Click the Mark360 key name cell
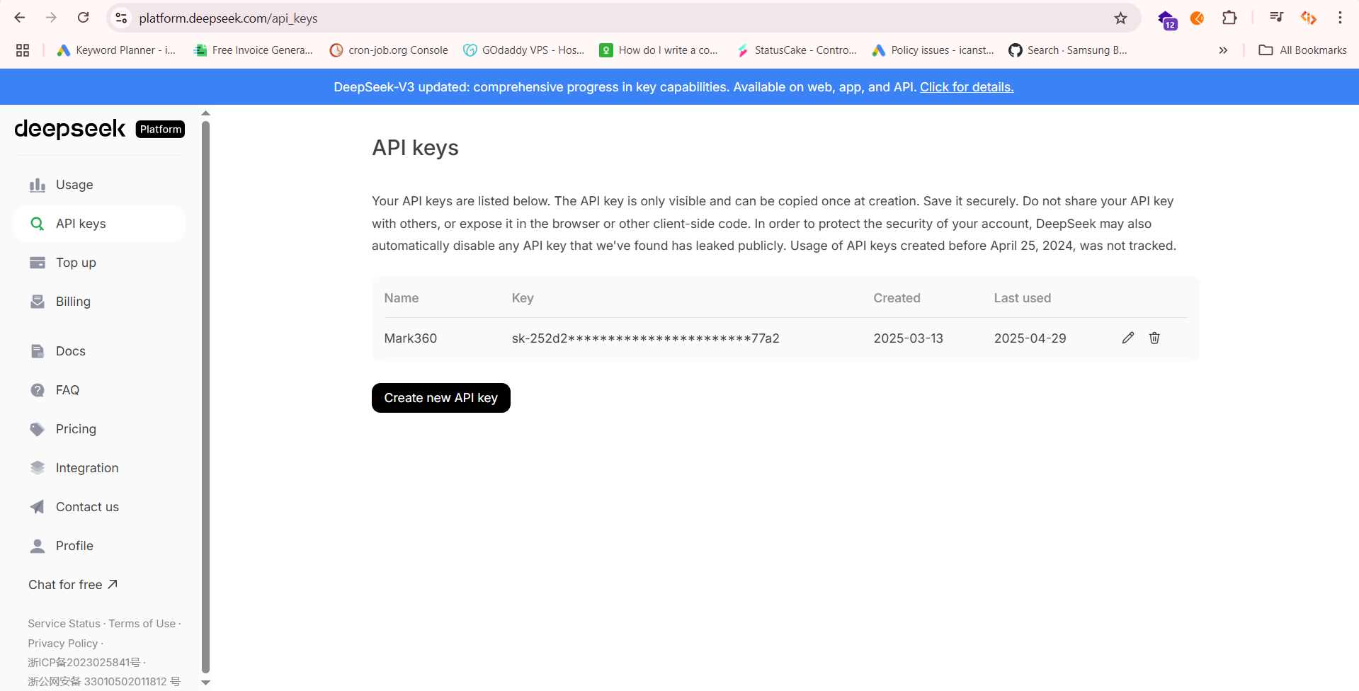 (410, 338)
